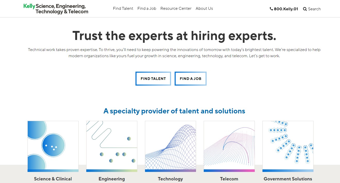
Task: Click the Kelly logo in the header
Action: click(x=56, y=9)
